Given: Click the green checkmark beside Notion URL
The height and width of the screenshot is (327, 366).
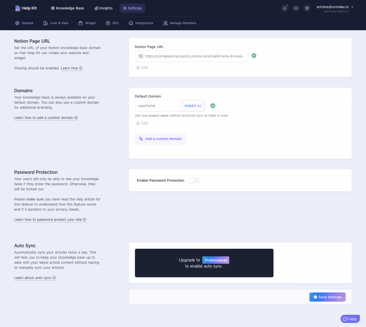Looking at the screenshot, I should pos(254,56).
